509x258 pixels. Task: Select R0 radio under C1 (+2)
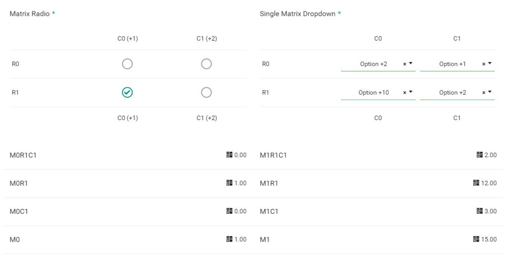click(206, 64)
